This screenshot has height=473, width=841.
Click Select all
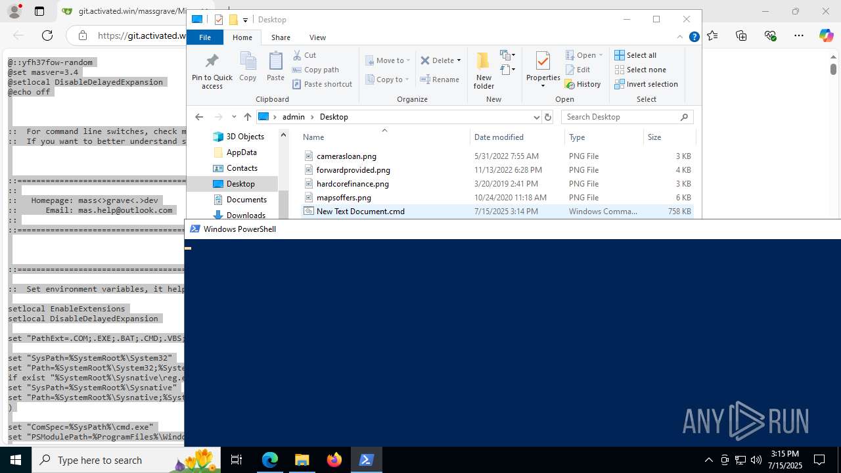pyautogui.click(x=635, y=55)
